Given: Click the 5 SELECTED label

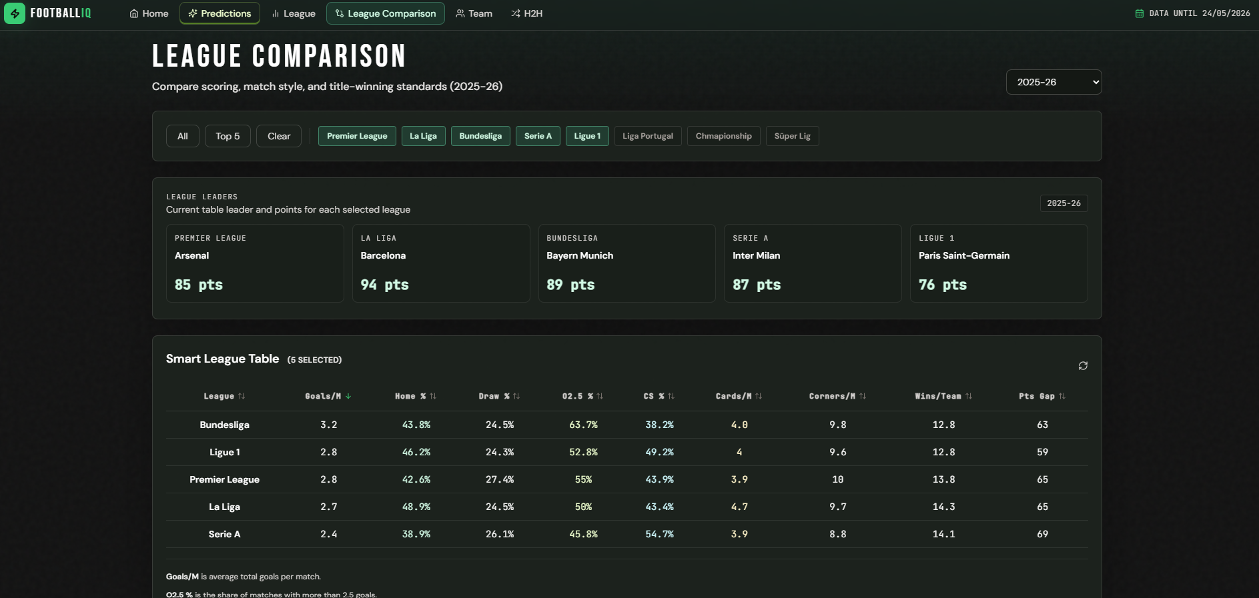Looking at the screenshot, I should [314, 360].
